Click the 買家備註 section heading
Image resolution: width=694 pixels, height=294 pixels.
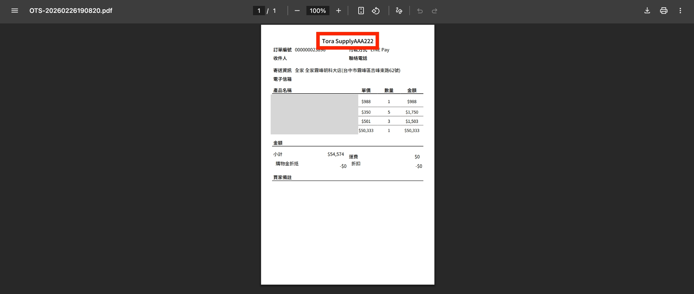[282, 177]
